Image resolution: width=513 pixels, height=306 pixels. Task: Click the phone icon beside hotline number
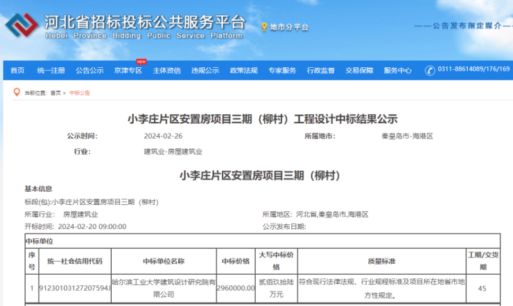[x=430, y=70]
